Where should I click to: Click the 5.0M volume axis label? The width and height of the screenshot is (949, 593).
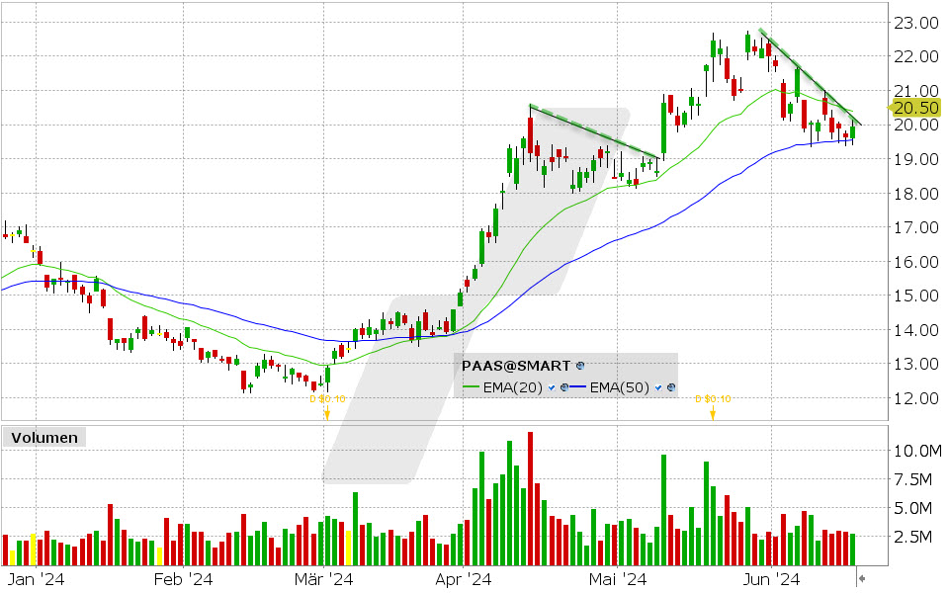[x=912, y=508]
